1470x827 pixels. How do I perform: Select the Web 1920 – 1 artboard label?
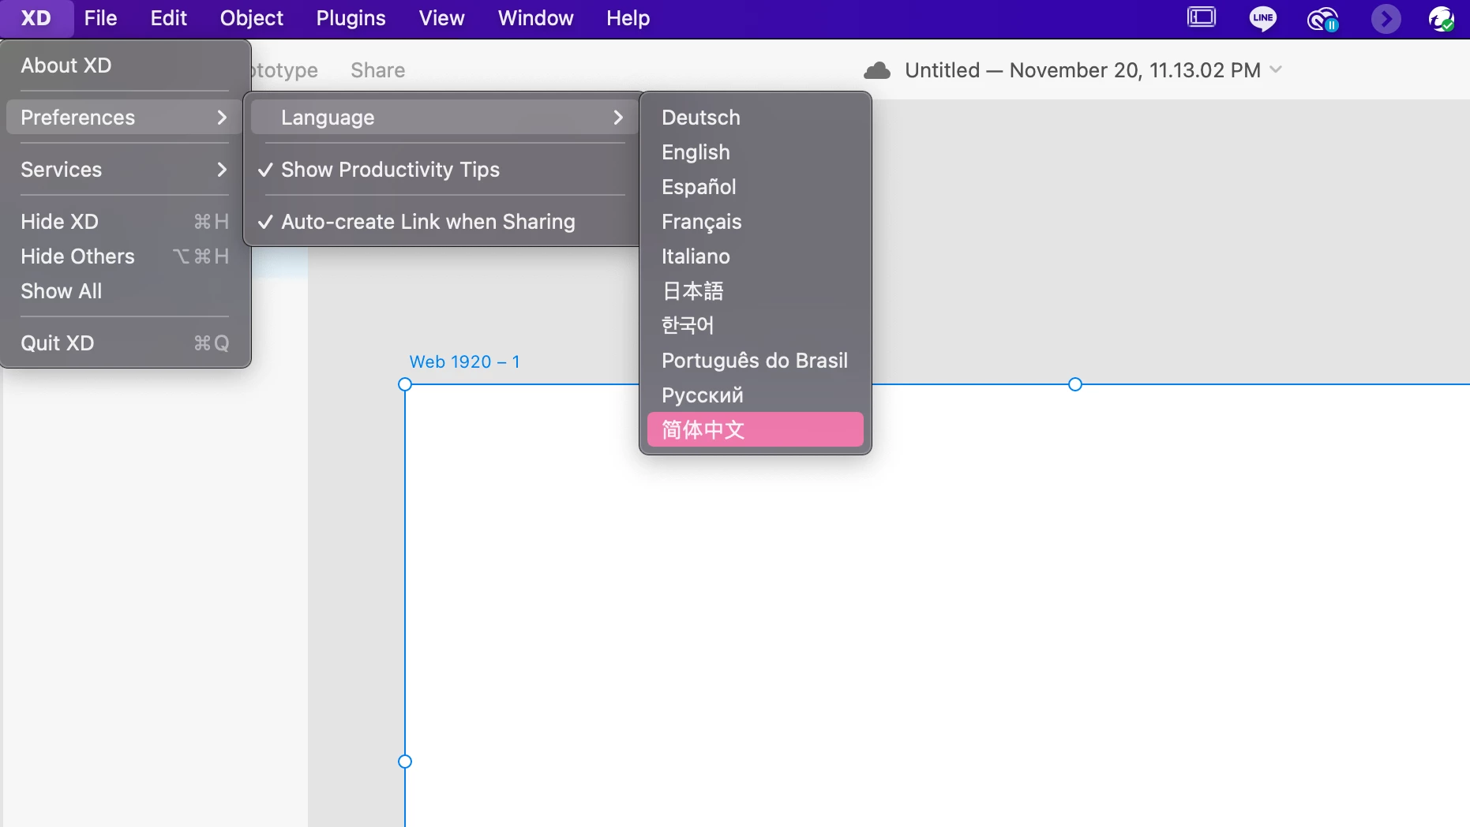464,361
